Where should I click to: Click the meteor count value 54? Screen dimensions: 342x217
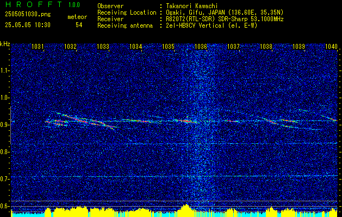coord(79,25)
